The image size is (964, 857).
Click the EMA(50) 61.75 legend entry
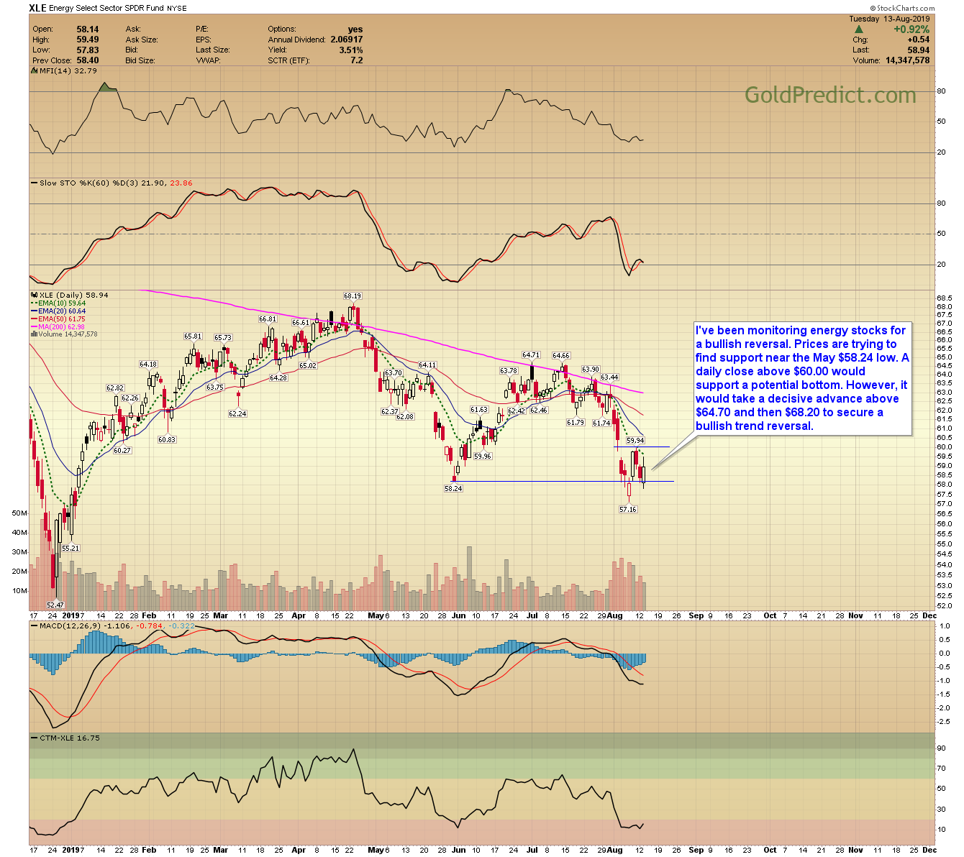[59, 319]
